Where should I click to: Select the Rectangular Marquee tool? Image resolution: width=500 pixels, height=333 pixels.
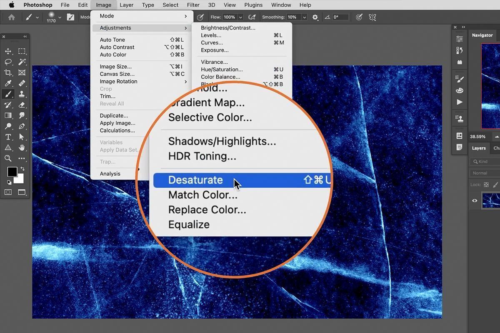click(22, 51)
